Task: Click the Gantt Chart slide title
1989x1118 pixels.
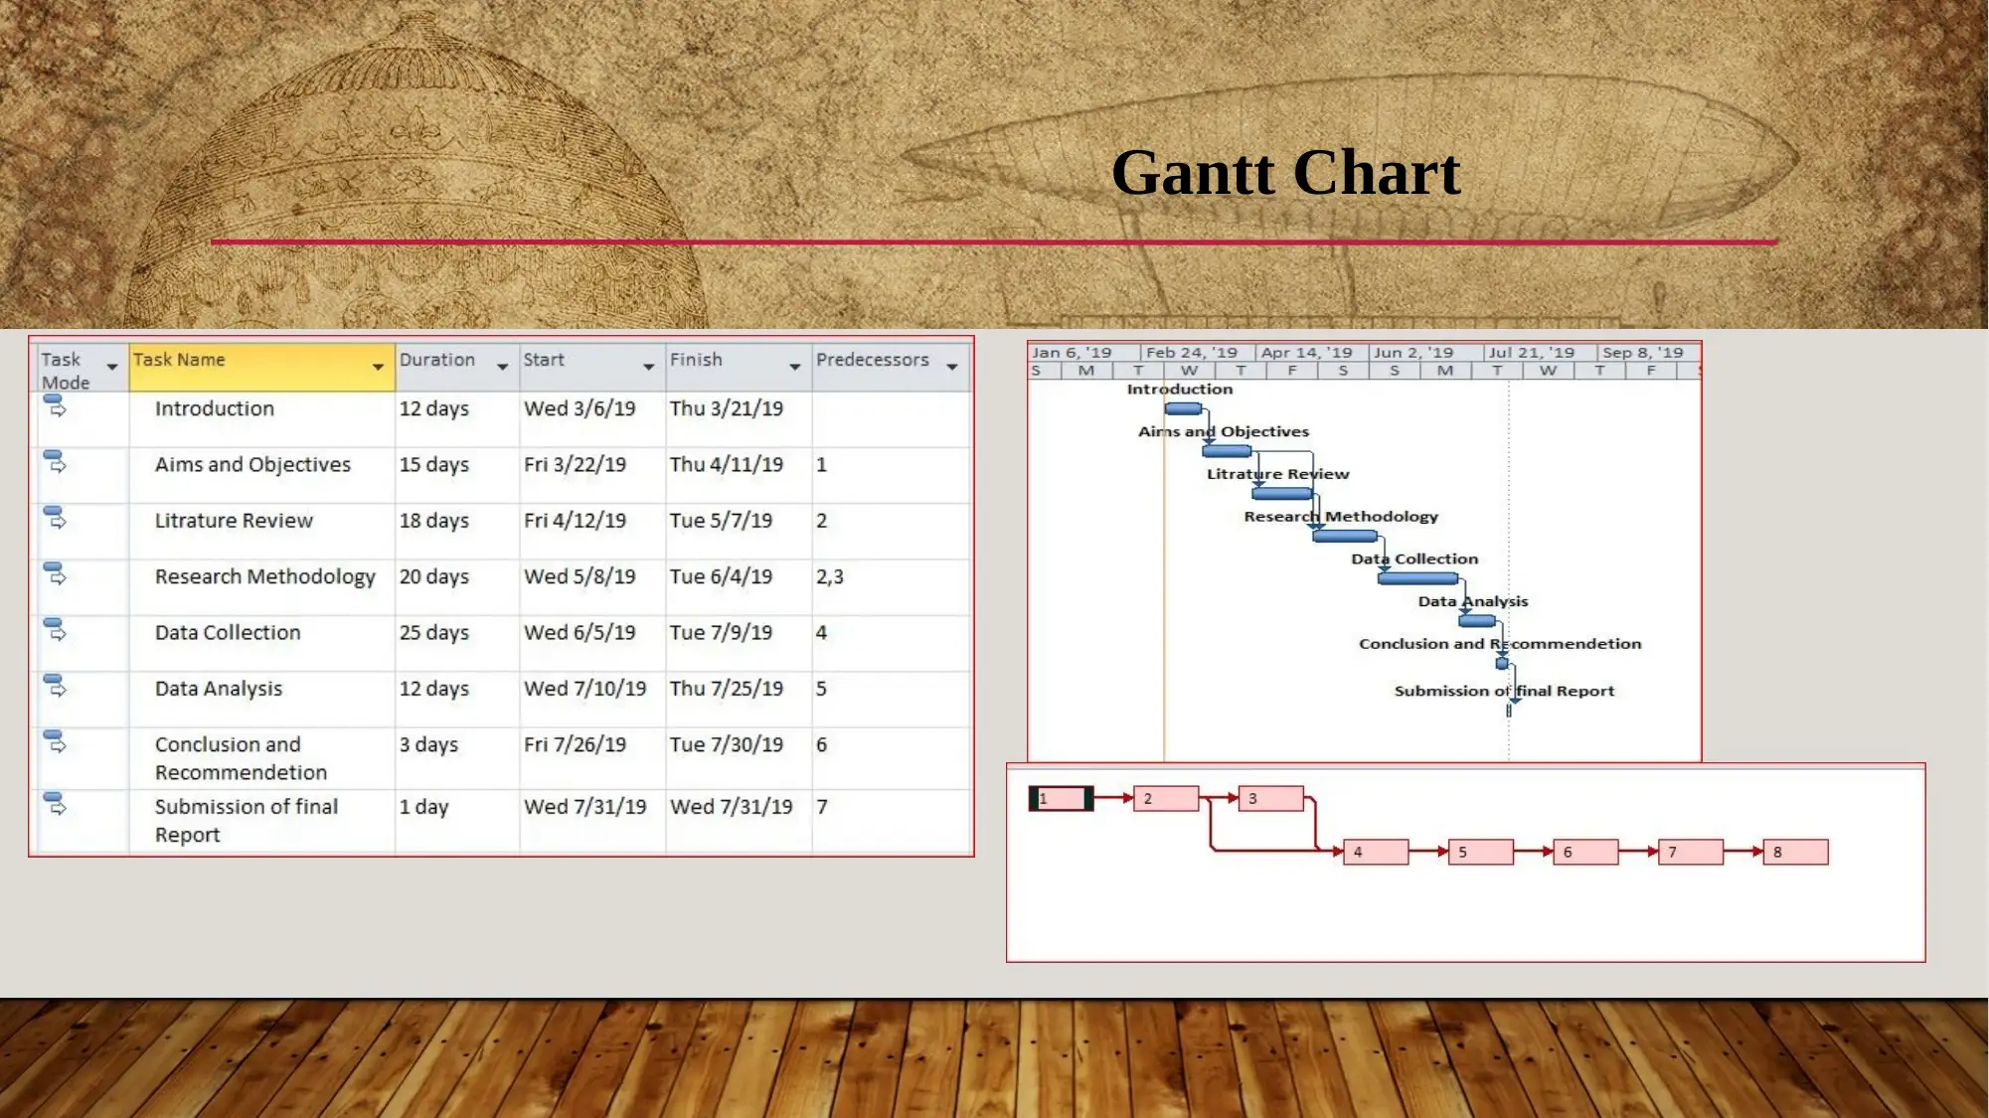Action: (1286, 173)
